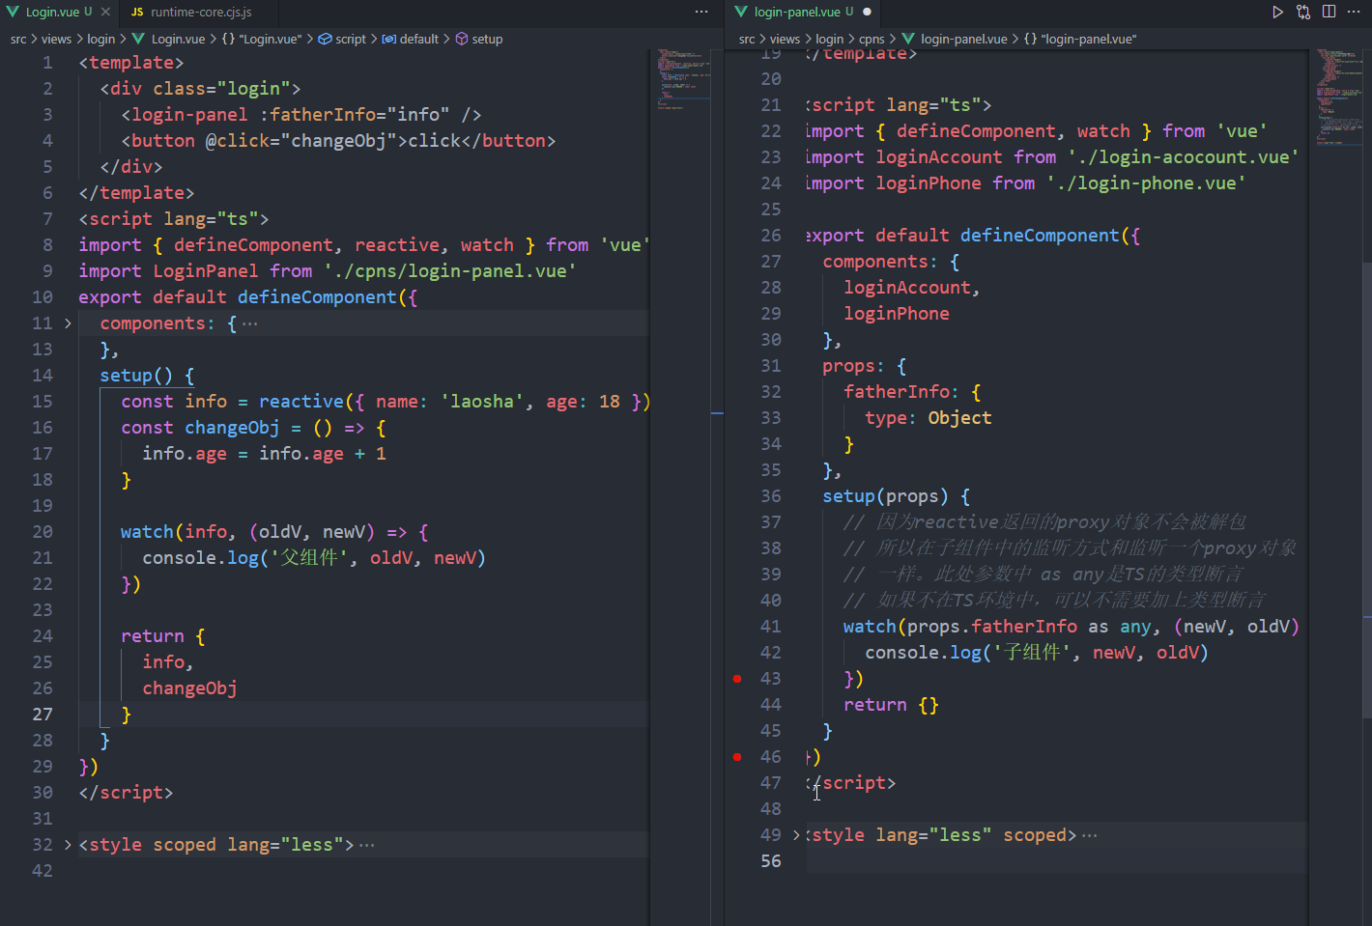Click './login-phone.vue' import path
1372x926 pixels.
point(1146,183)
